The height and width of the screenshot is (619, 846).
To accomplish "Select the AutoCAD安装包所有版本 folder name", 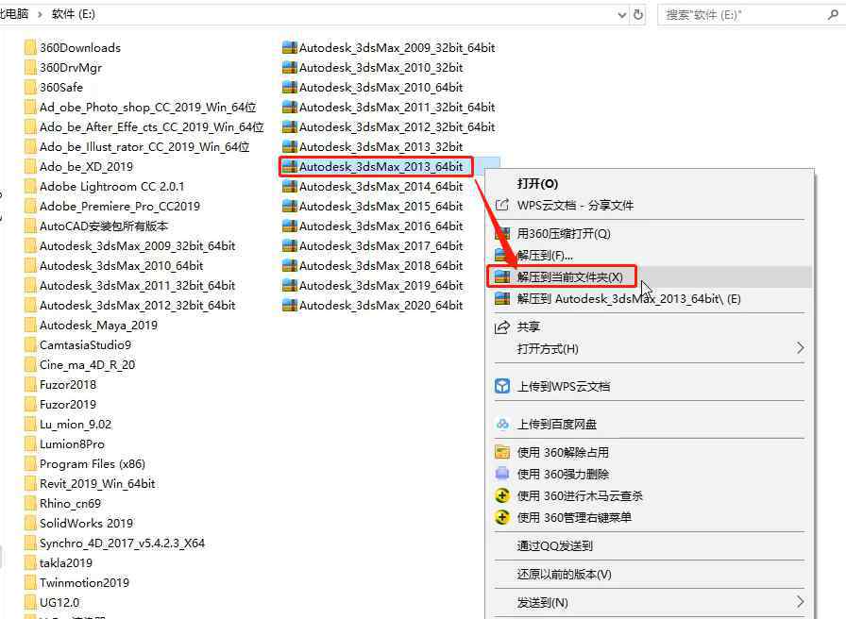I will pos(104,226).
